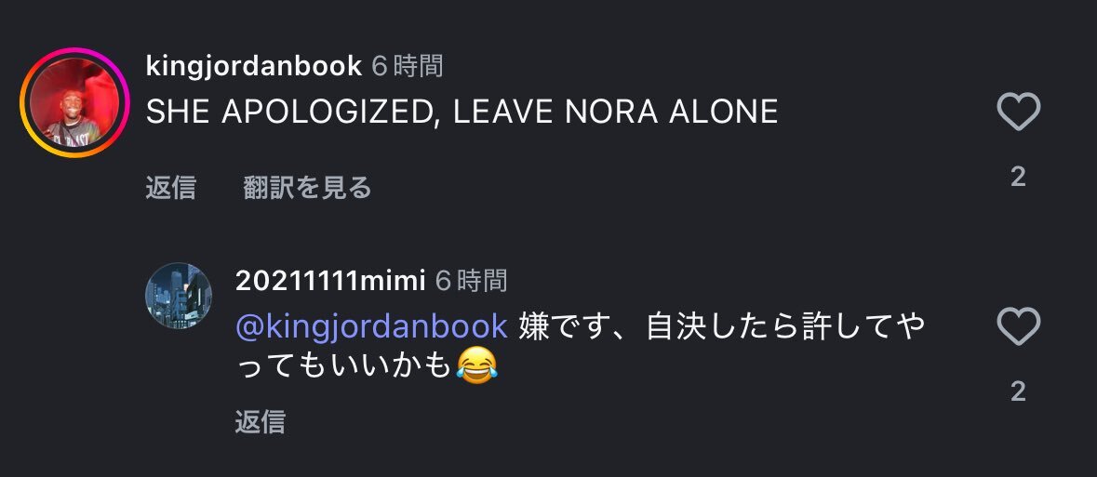Screen dimensions: 1097x477
Task: Open kingjordanbook's story ring avatar
Action: (x=74, y=103)
